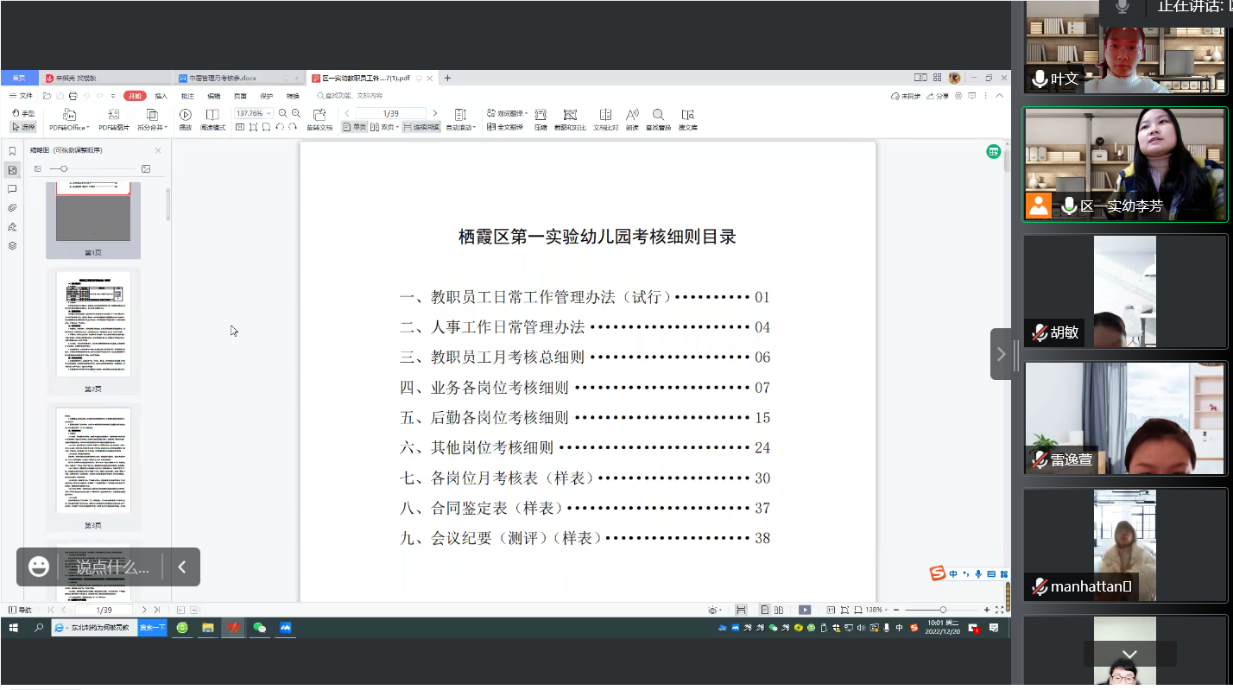Click the 分享 share button
This screenshot has width=1233, height=690.
[939, 96]
